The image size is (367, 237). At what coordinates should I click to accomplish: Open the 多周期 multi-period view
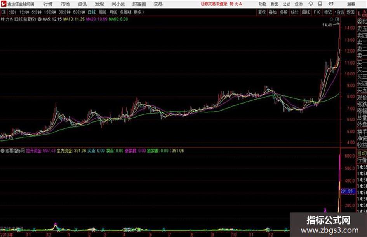[x=125, y=12]
